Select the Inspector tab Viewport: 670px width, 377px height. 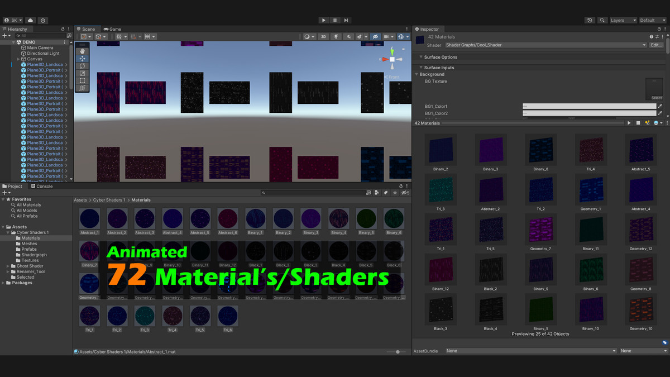point(427,29)
